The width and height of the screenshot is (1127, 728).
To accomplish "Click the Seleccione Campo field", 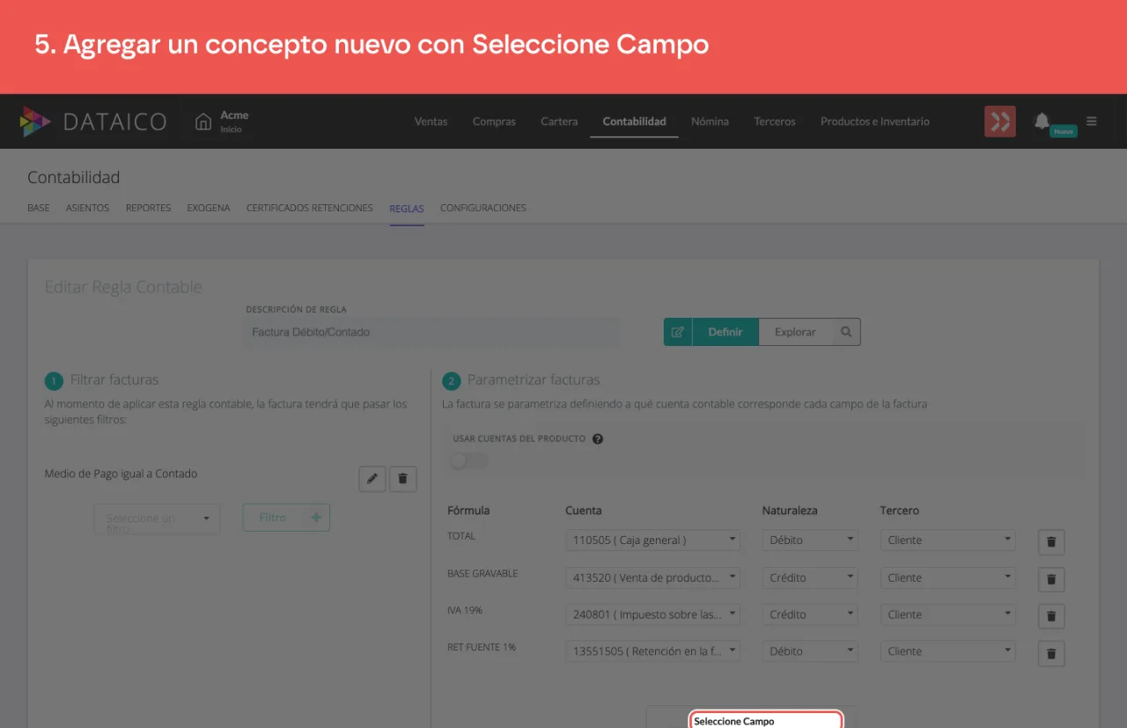I will pos(765,720).
